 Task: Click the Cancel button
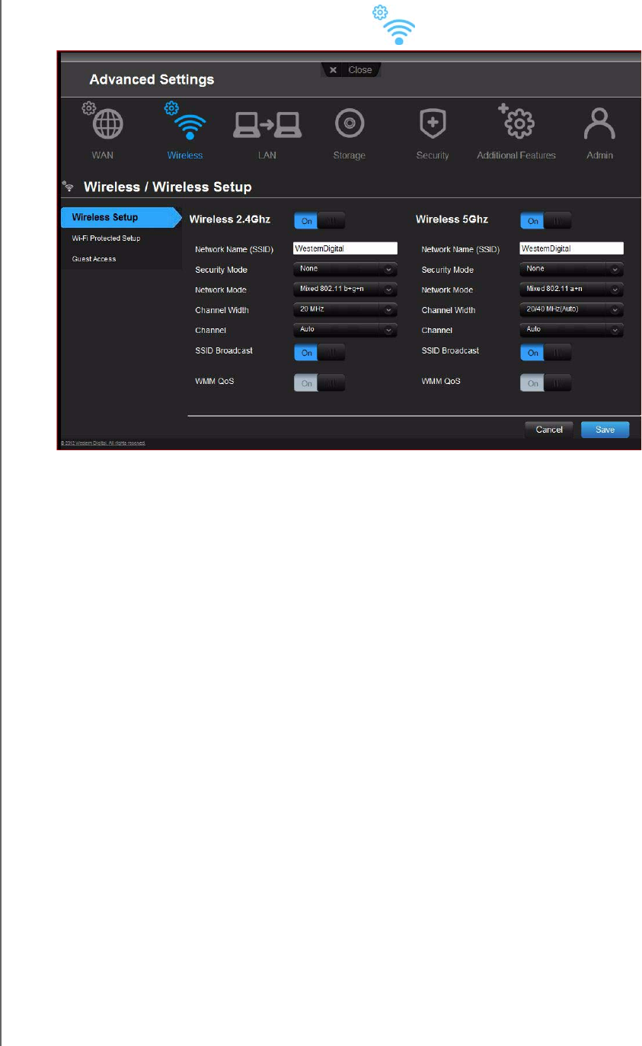(549, 430)
